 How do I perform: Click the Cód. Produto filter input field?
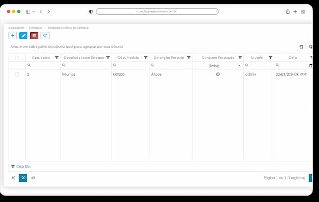click(130, 65)
